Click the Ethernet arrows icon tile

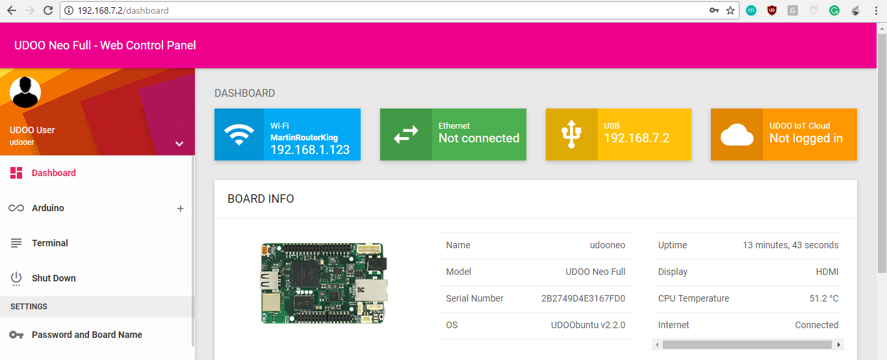[405, 135]
